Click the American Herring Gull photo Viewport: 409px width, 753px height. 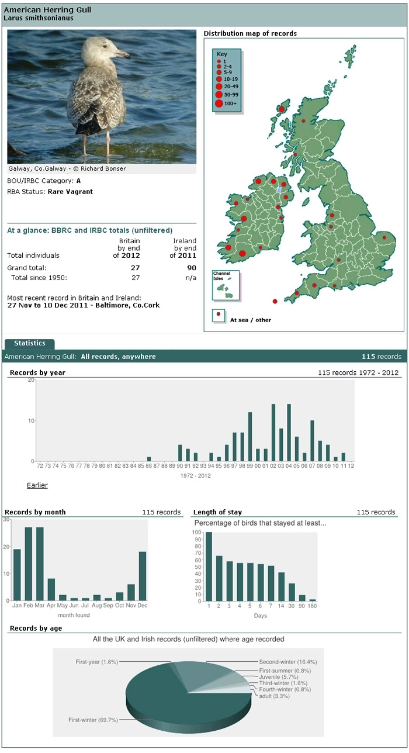(102, 97)
